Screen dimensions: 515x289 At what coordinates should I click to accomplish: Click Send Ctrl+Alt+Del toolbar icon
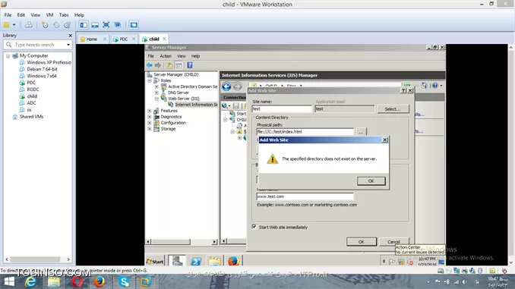point(29,24)
